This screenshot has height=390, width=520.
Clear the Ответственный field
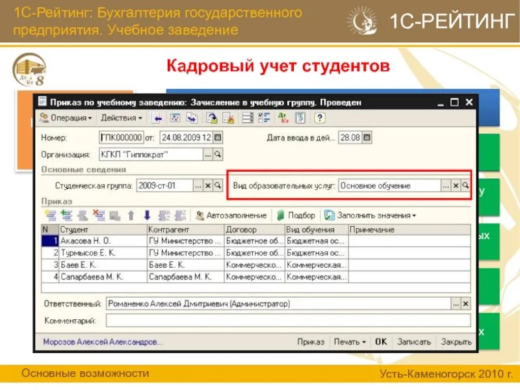466,304
